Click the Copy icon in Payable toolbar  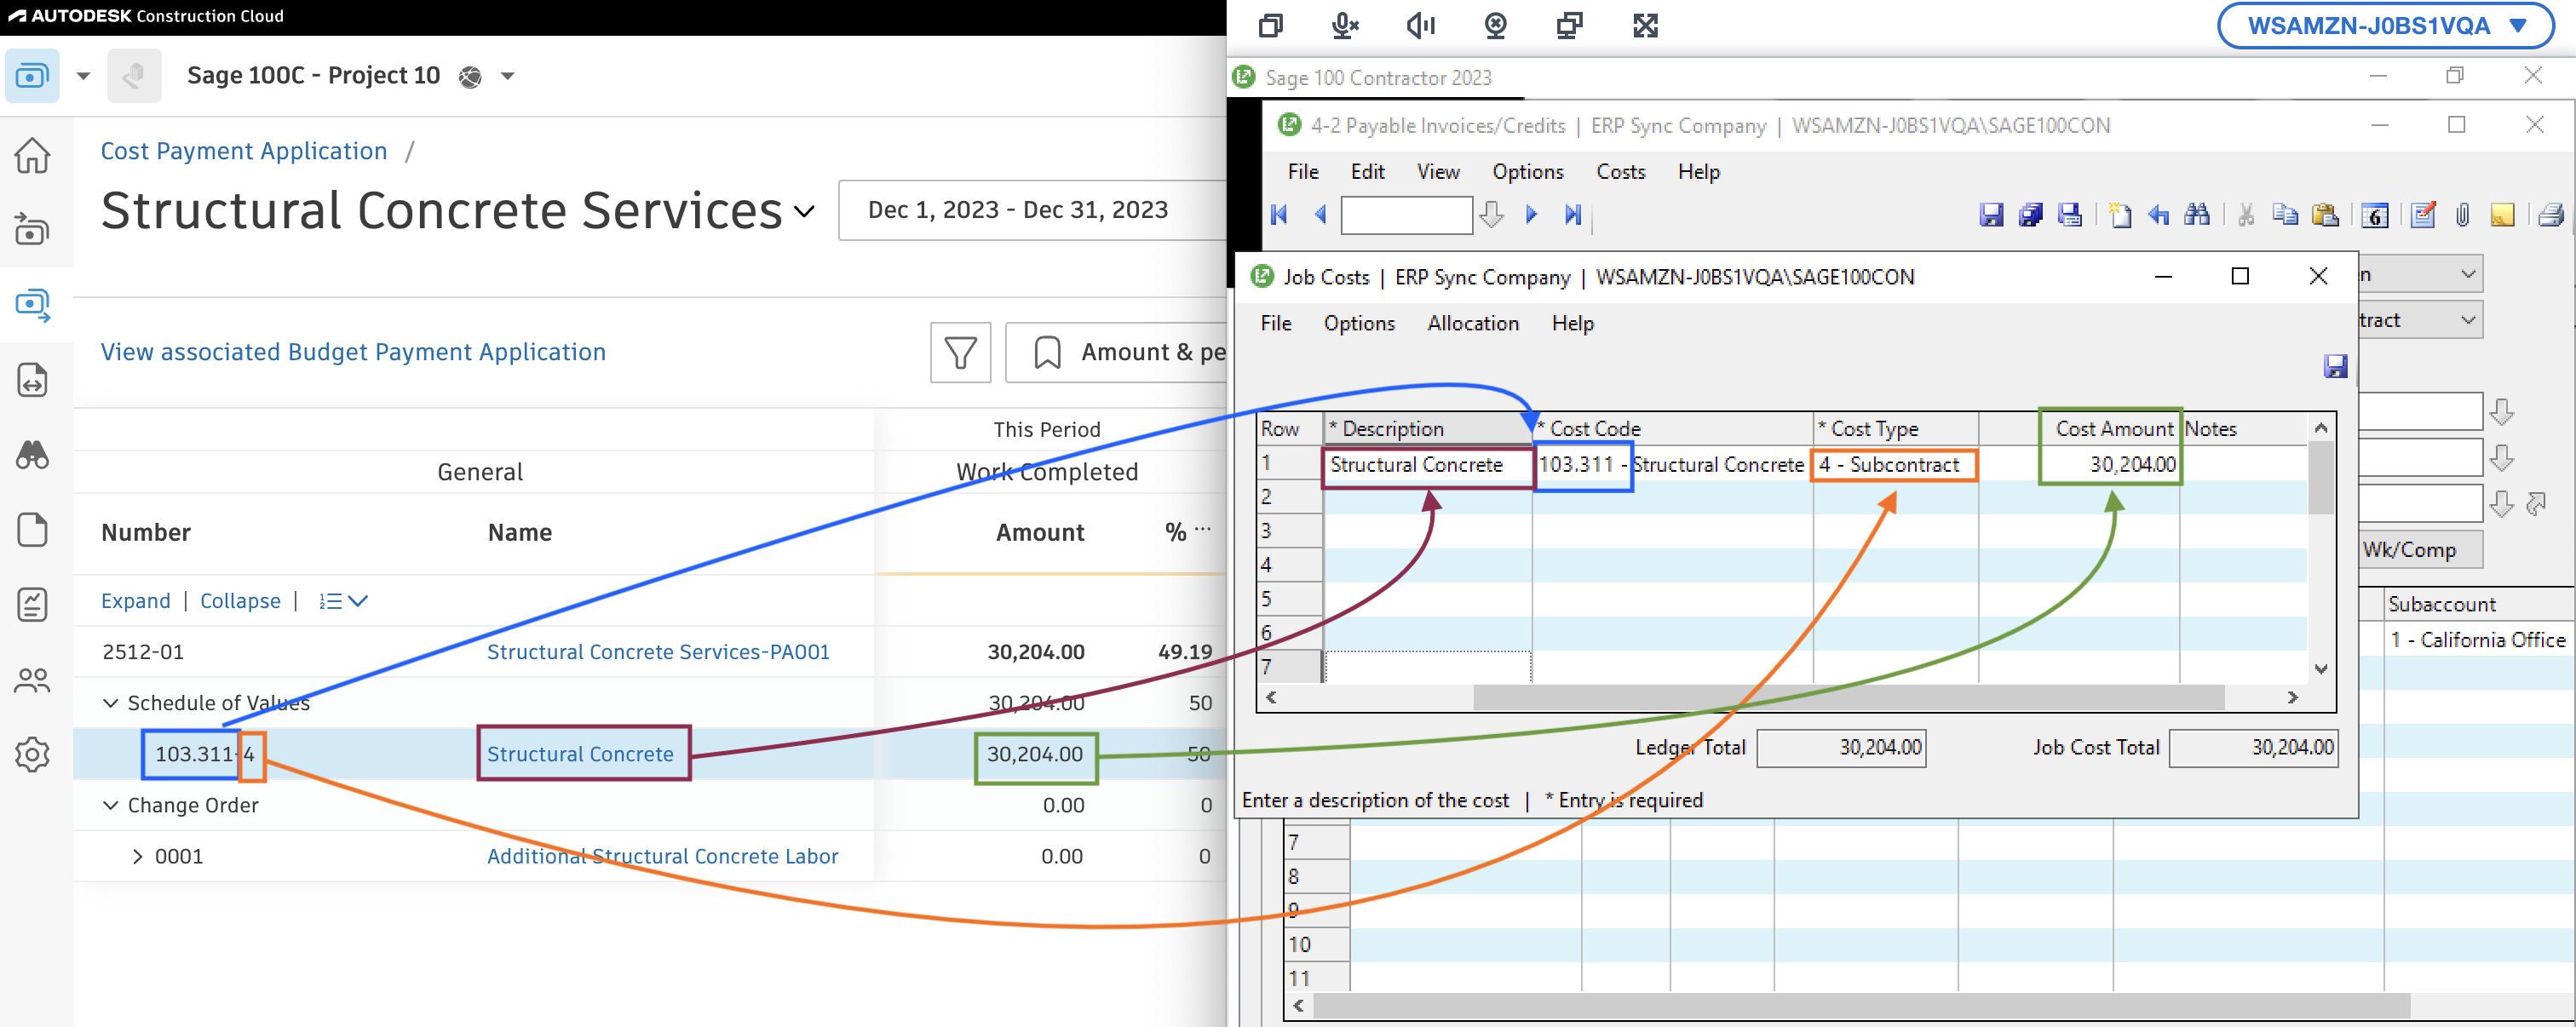point(2285,215)
